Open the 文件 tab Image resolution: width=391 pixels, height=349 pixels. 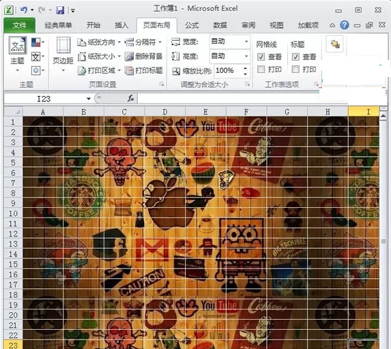(20, 25)
